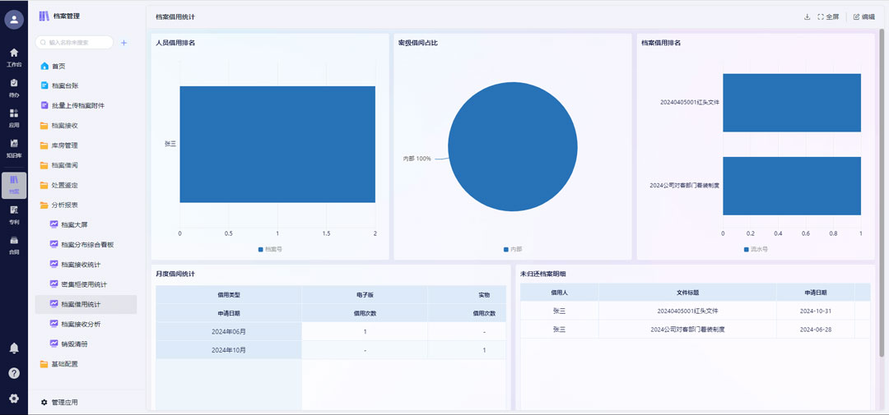Toggle the 流水号 legend in 档案借阅排名 chart

[755, 249]
